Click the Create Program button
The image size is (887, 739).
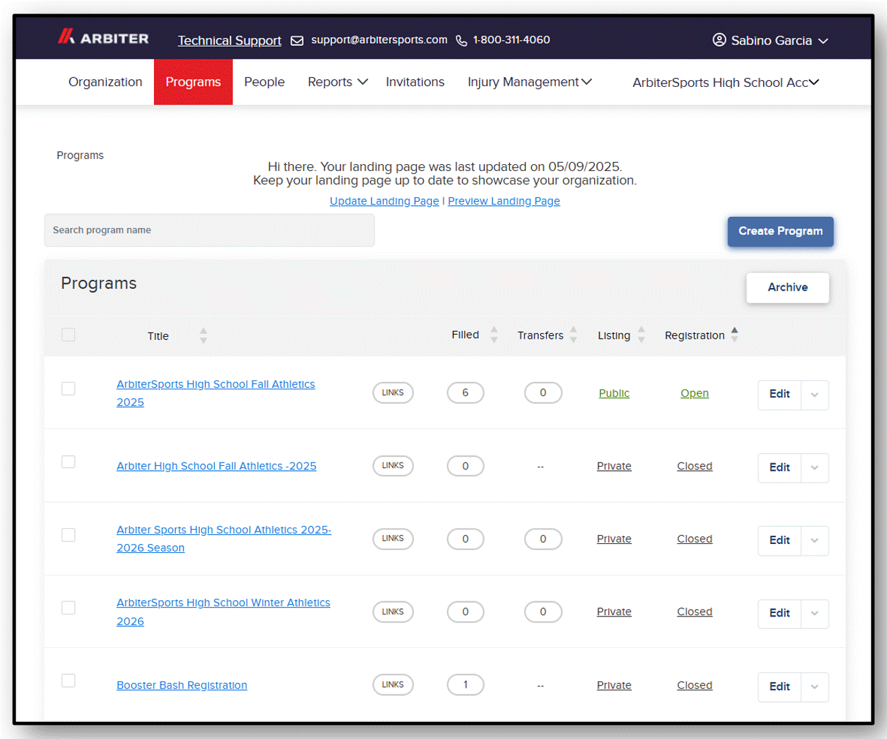(780, 231)
